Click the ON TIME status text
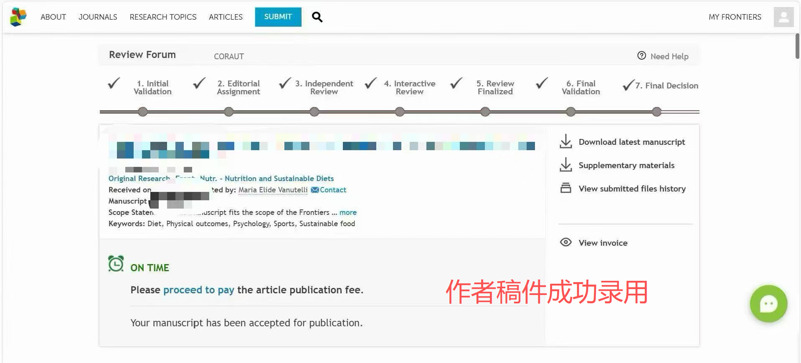Image resolution: width=801 pixels, height=363 pixels. pos(150,268)
